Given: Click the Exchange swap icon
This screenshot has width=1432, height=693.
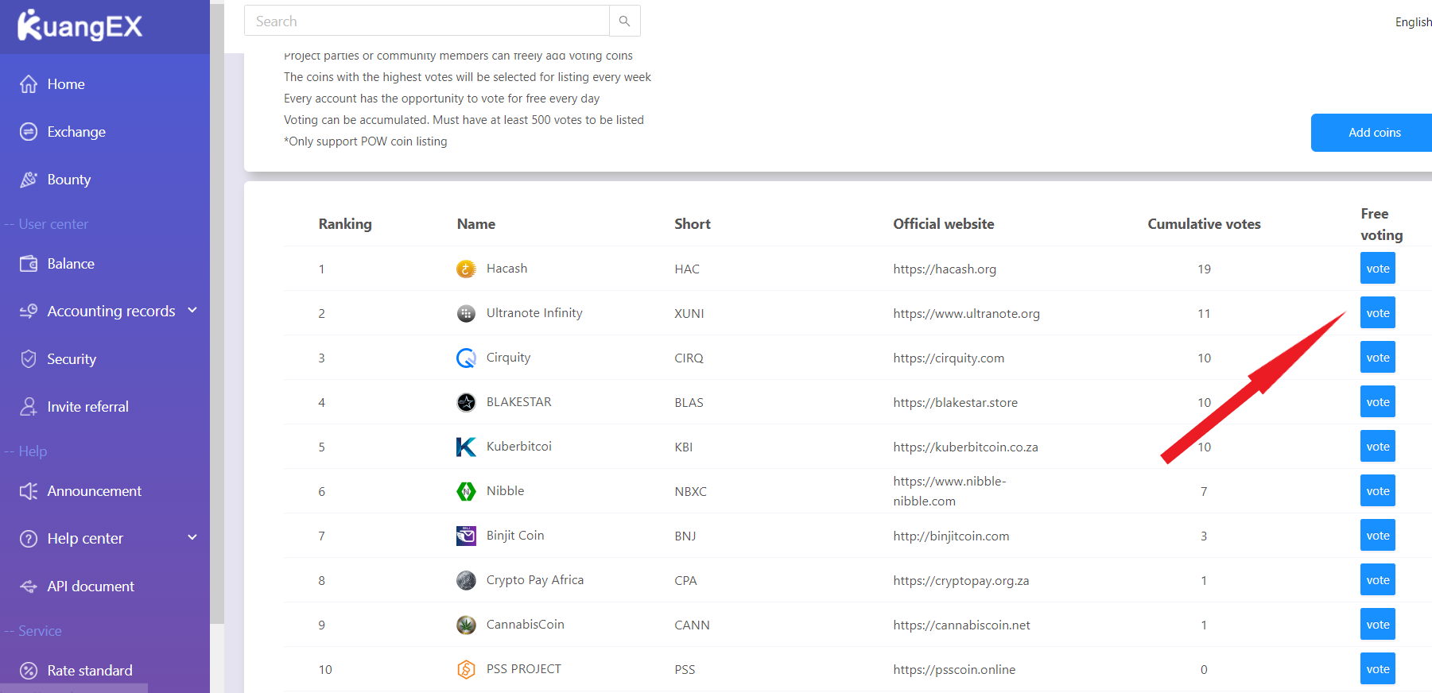Looking at the screenshot, I should pos(29,132).
